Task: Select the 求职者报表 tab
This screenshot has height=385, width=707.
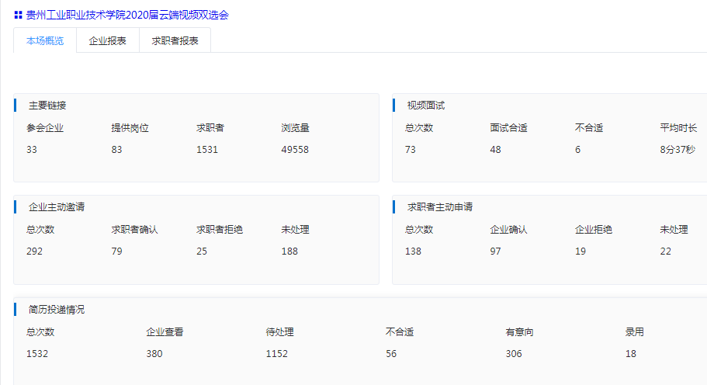Action: coord(175,41)
